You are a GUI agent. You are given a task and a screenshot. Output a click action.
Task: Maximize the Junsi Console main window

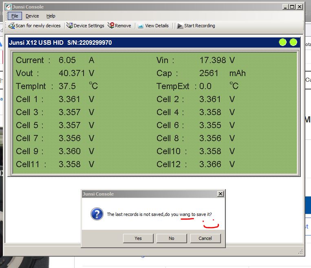[292, 7]
